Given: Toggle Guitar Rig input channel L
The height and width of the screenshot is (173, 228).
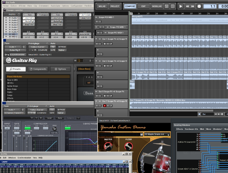Looking at the screenshot, I should click(79, 61).
